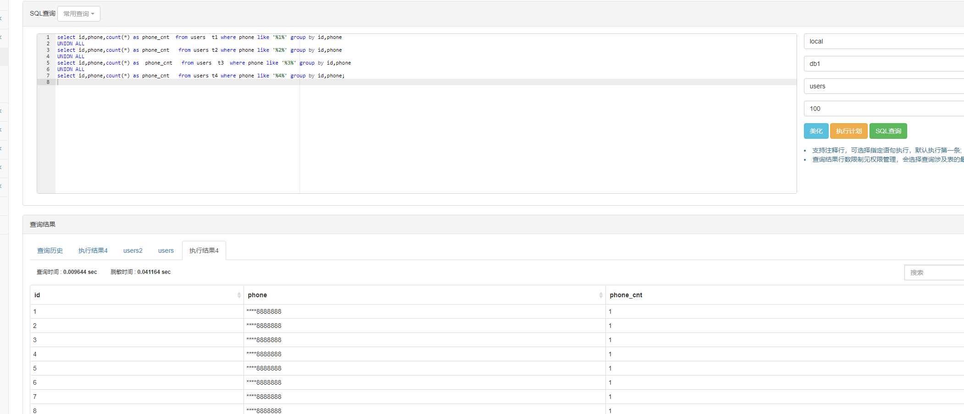Focus the 搜索 search field
The width and height of the screenshot is (964, 414).
point(934,272)
